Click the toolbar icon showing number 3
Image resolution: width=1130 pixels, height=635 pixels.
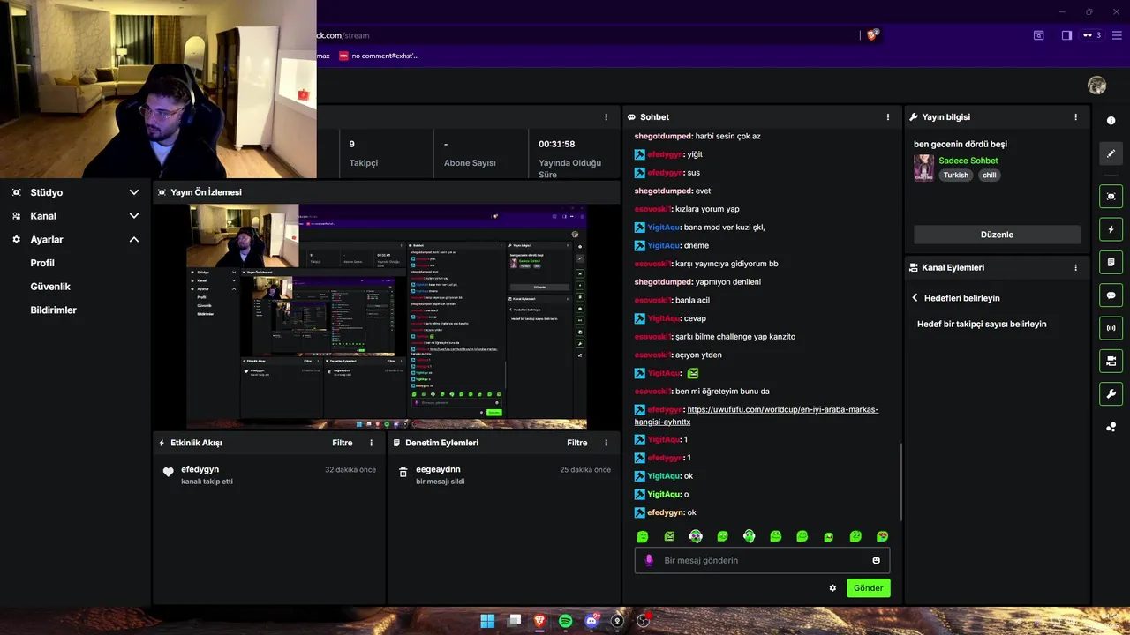1092,35
